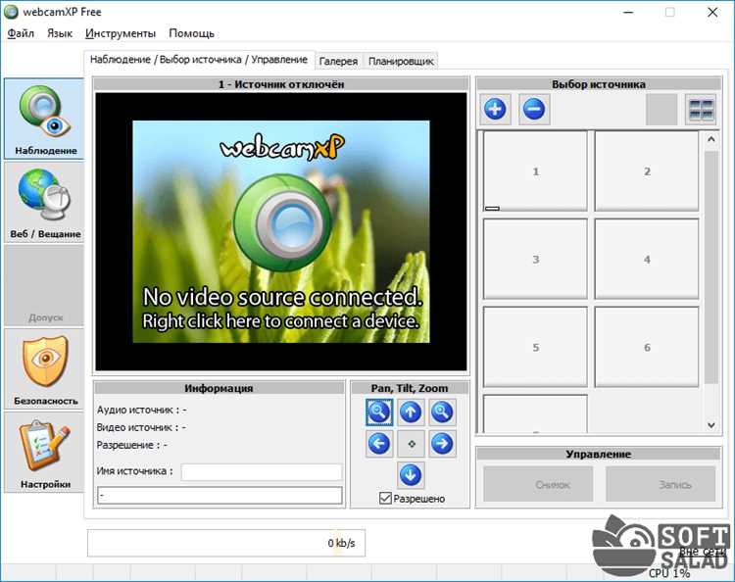Open the Настройки settings section
Image resolution: width=735 pixels, height=582 pixels.
[44, 453]
